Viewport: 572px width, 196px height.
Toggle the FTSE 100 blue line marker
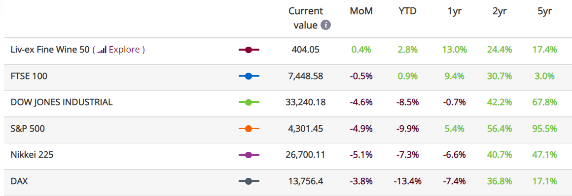click(249, 76)
